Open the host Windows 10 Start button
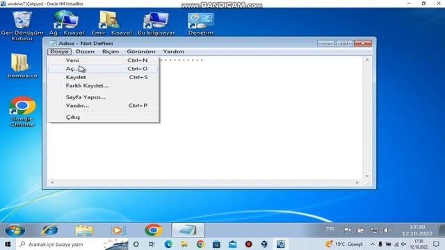 coord(8,244)
